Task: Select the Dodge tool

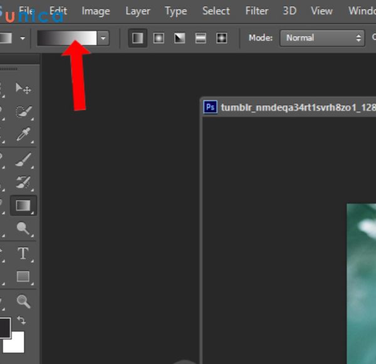Action: click(x=23, y=228)
